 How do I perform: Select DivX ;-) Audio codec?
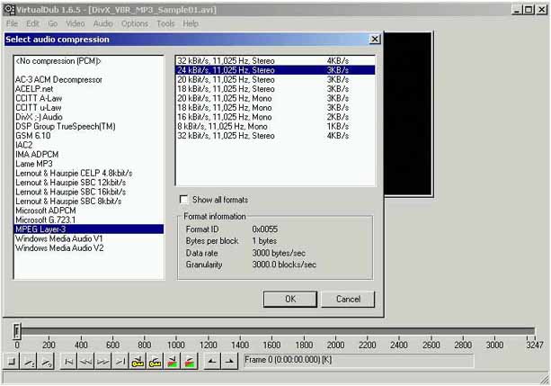[x=89, y=117]
